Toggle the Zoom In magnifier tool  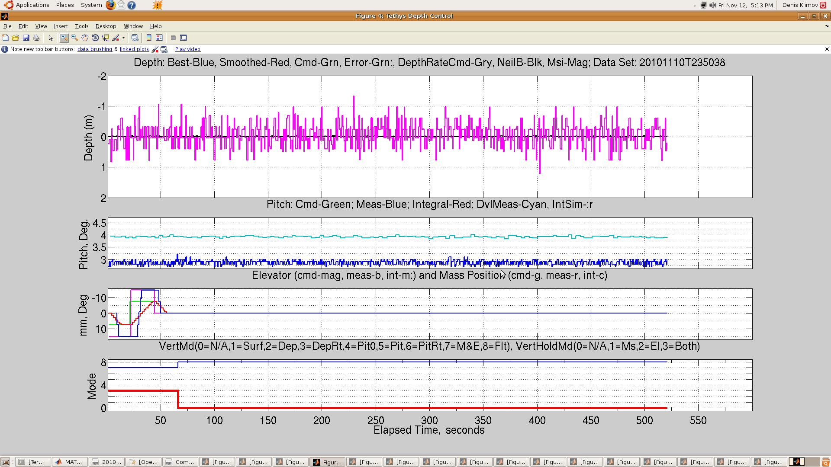(x=64, y=38)
